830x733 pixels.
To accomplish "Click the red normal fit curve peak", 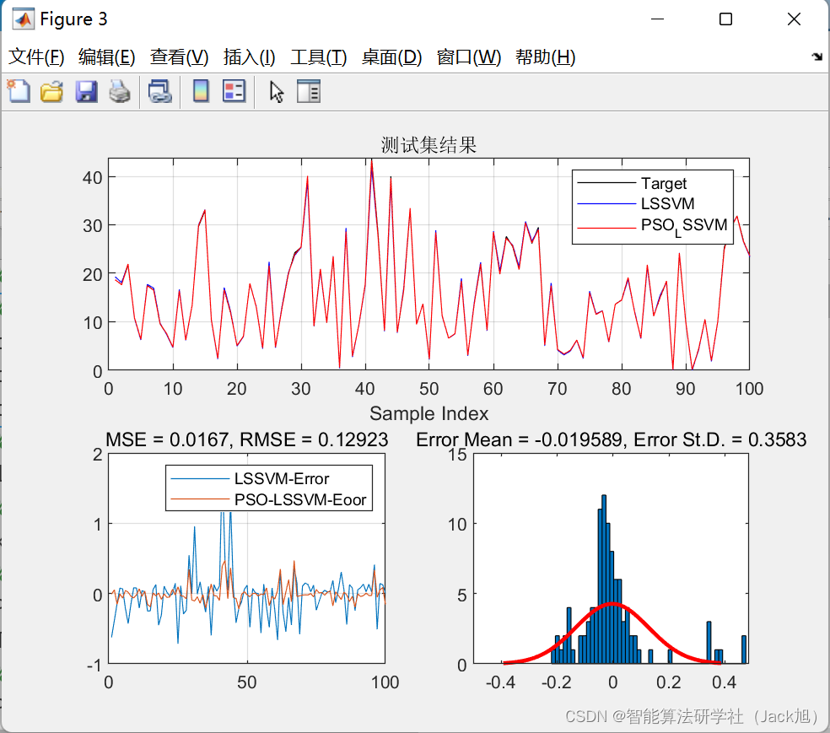I will click(612, 603).
